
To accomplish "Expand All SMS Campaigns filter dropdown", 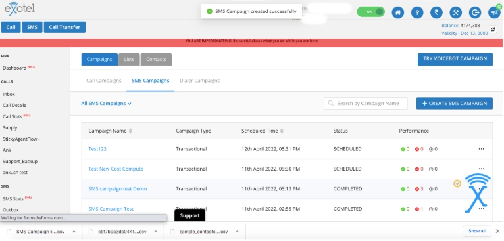I will coord(106,103).
